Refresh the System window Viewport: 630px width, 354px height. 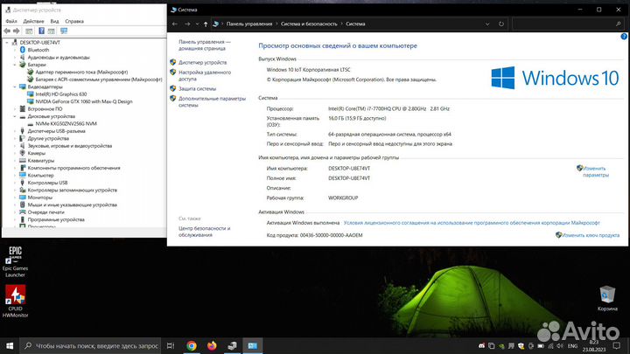[x=501, y=24]
